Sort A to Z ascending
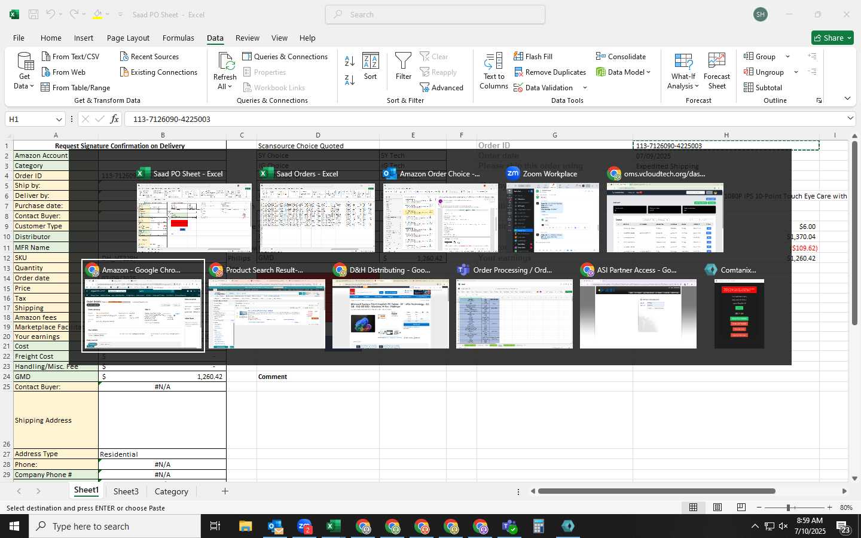 coord(350,60)
